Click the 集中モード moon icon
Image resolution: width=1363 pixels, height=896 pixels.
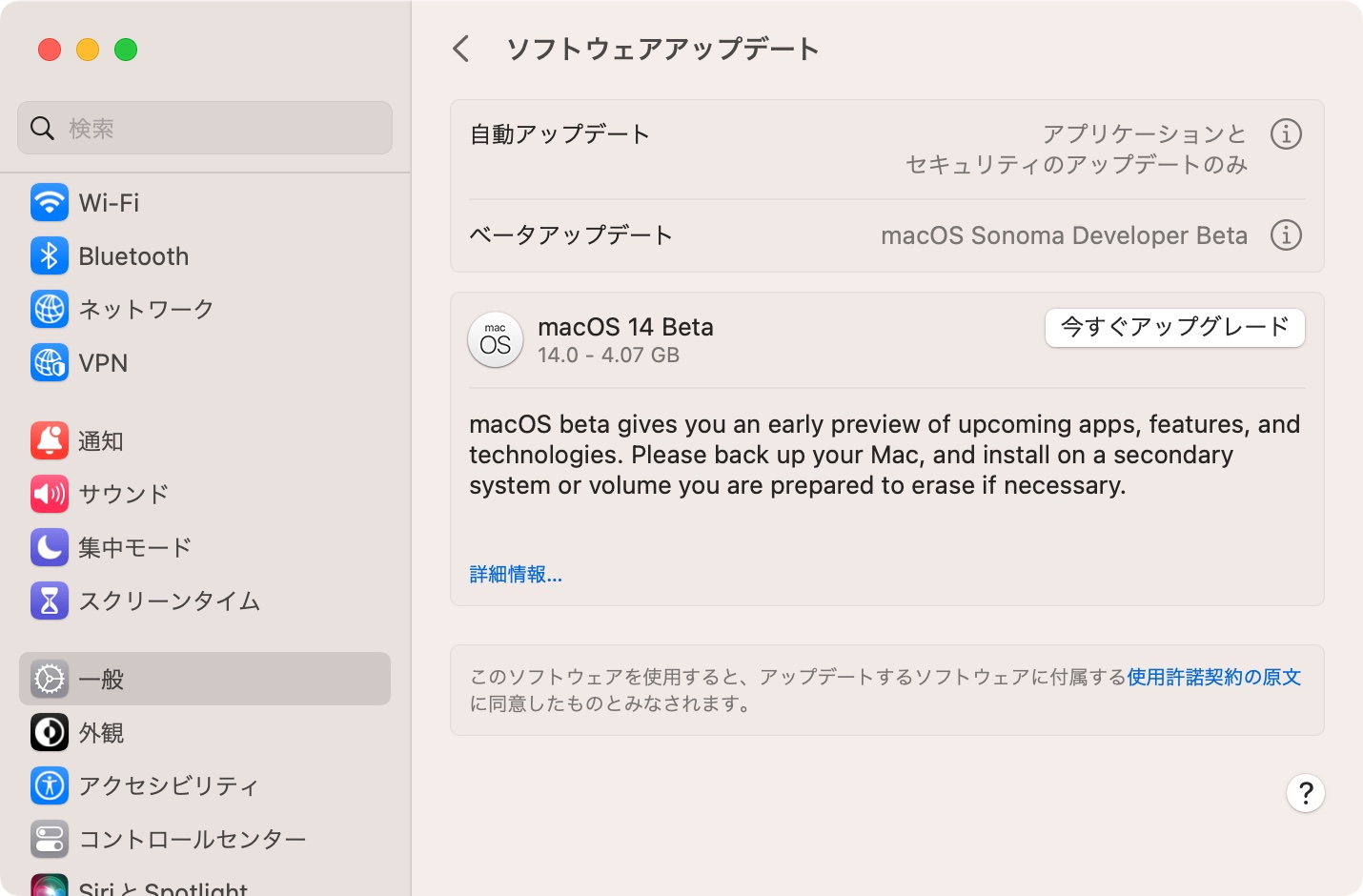pyautogui.click(x=50, y=547)
